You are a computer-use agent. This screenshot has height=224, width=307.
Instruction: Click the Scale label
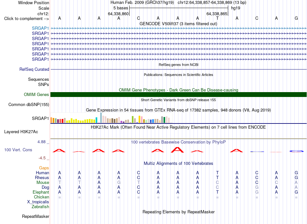coord(44,8)
